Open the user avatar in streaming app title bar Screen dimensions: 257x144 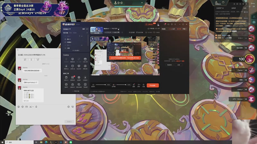(158, 25)
